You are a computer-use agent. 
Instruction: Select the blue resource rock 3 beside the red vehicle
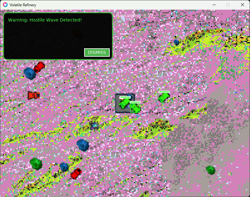coord(30,74)
